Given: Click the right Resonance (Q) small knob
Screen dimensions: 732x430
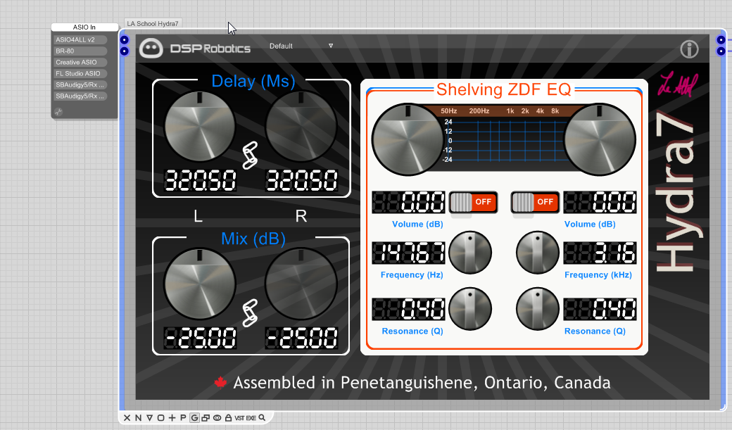Looking at the screenshot, I should 537,309.
